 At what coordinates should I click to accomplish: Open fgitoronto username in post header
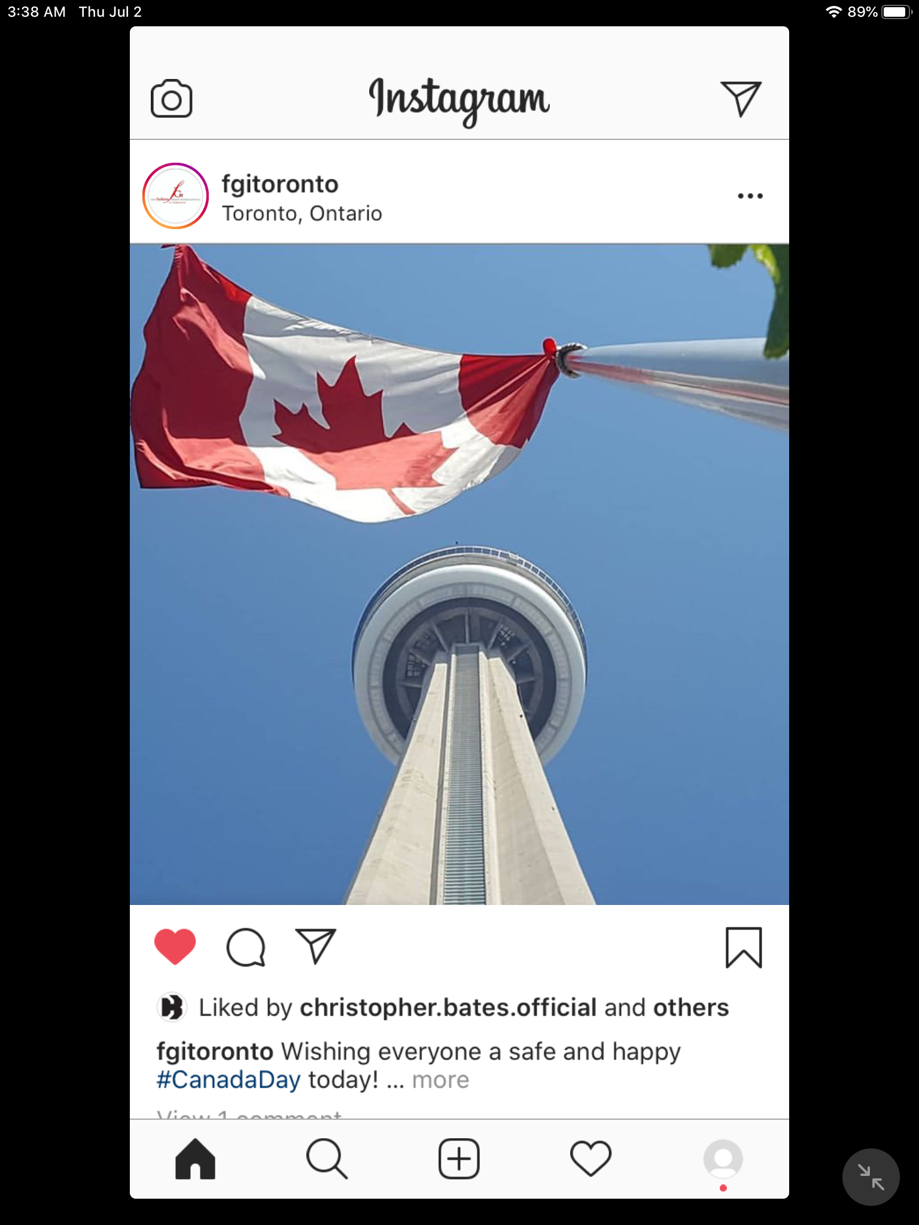[x=280, y=184]
